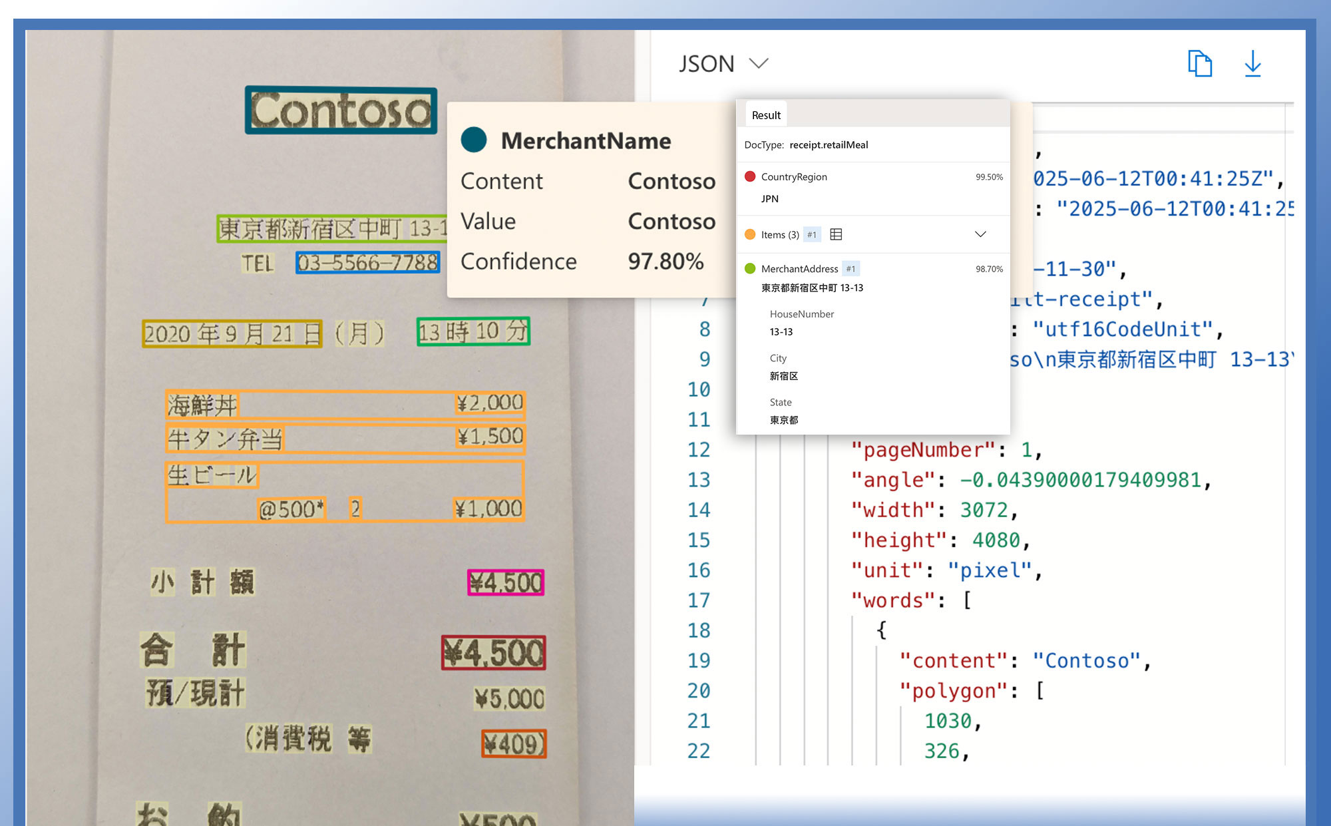
Task: Click the "polygon" key in JSON
Action: (954, 691)
